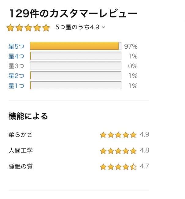Open the 星5つ reviews link
The image size is (185, 199).
click(x=16, y=46)
